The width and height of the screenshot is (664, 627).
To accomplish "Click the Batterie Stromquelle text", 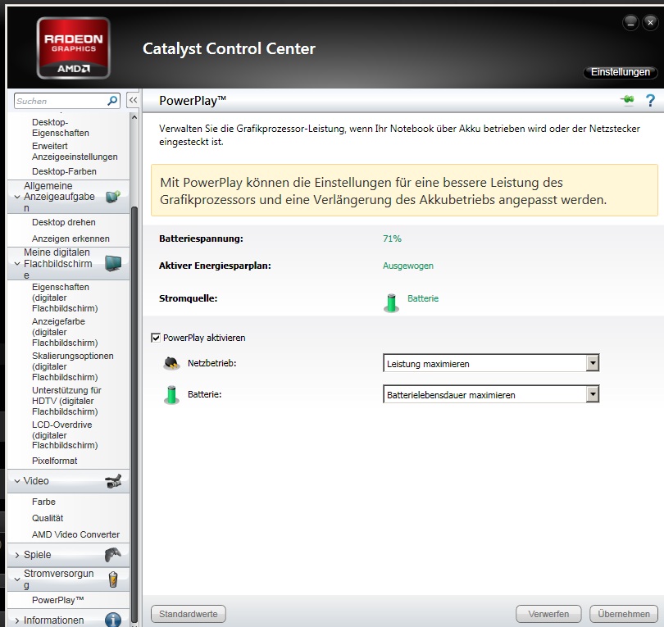I will [423, 298].
